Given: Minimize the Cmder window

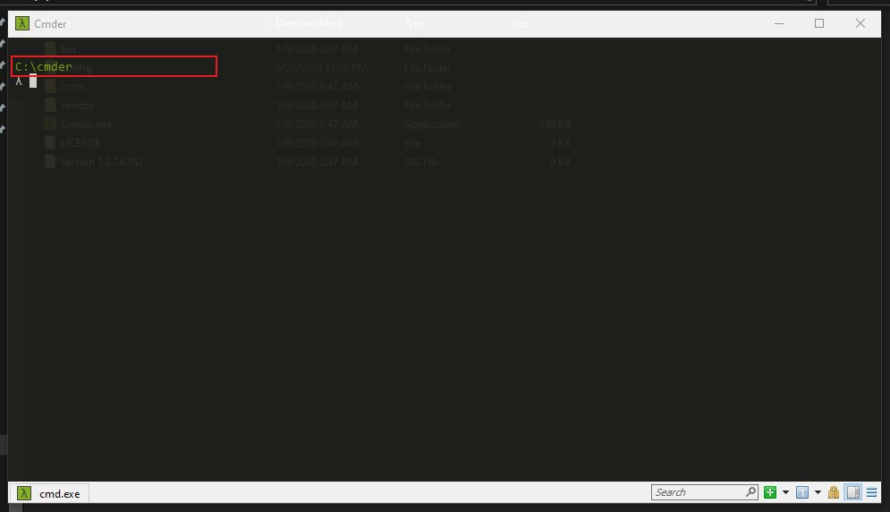Looking at the screenshot, I should pyautogui.click(x=779, y=23).
